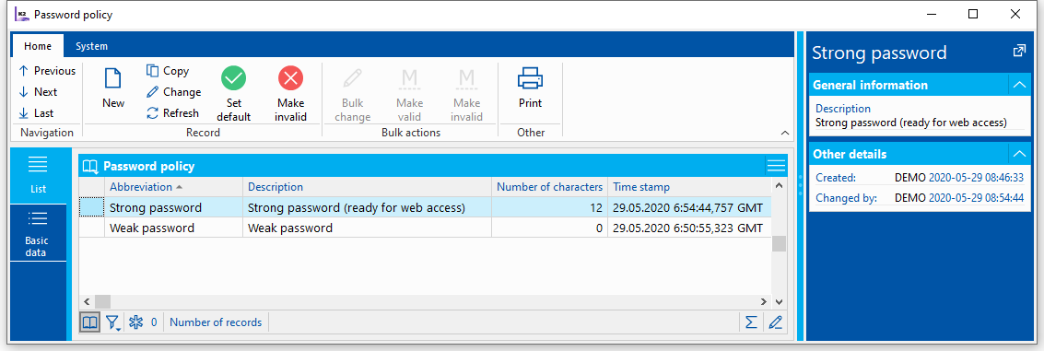Viewport: 1044px width, 351px height.
Task: Click the snowflake icon in status bar
Action: coord(135,323)
